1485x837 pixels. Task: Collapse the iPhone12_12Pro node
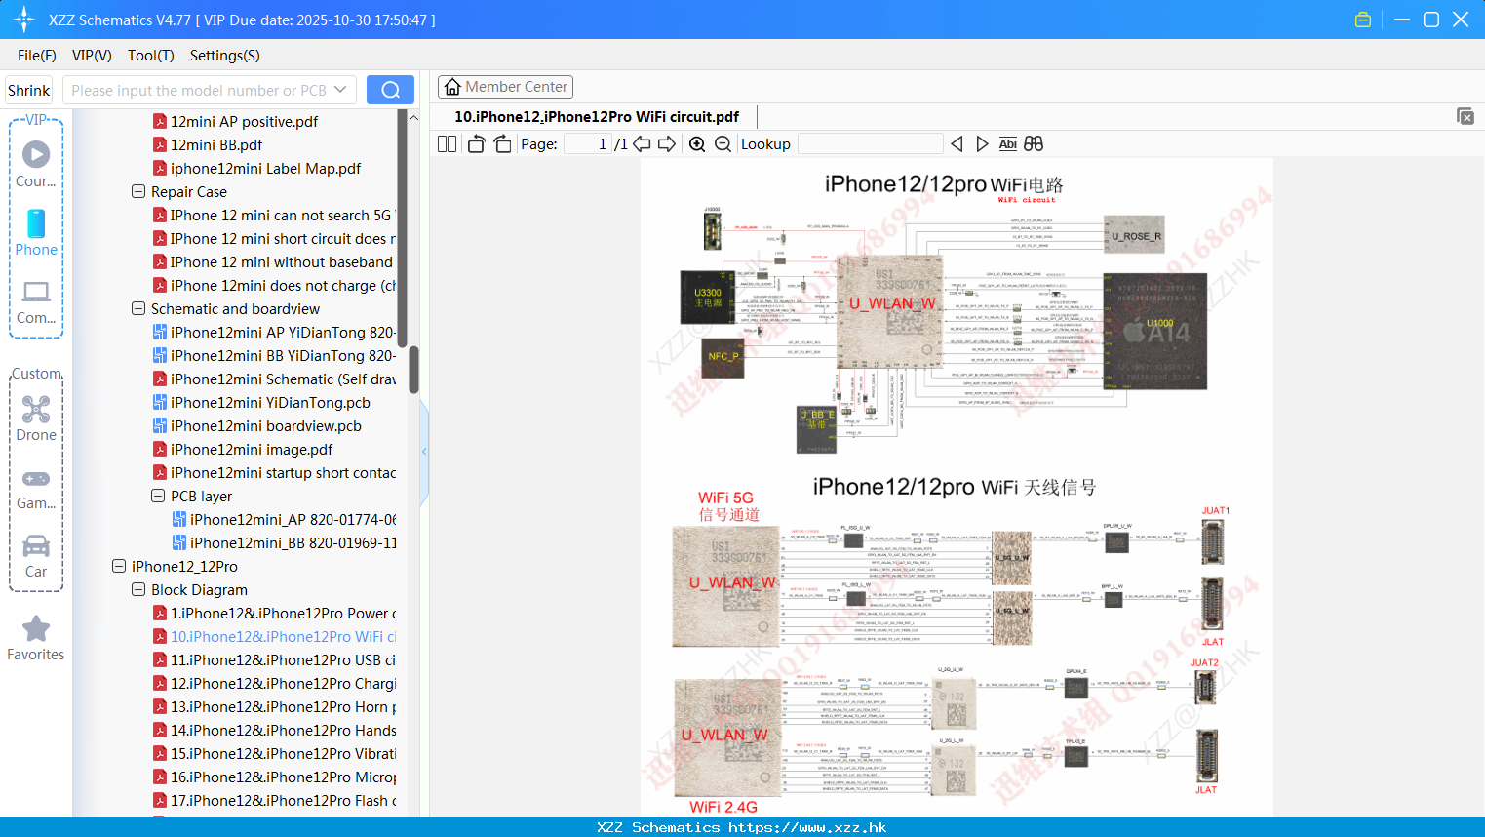(119, 566)
